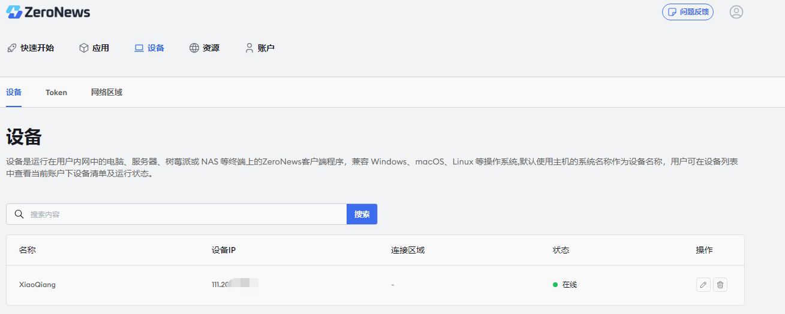Viewport: 785px width, 314px height.
Task: Edit the XiaoQiang device with pencil icon
Action: point(703,285)
